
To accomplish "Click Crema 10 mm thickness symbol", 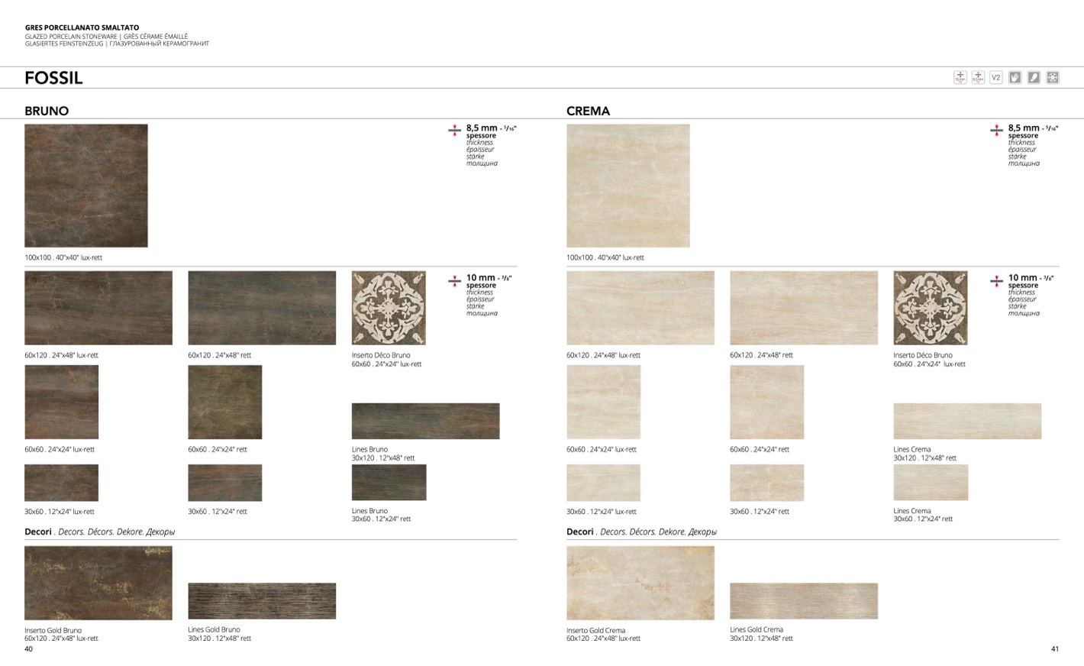I will pos(996,281).
